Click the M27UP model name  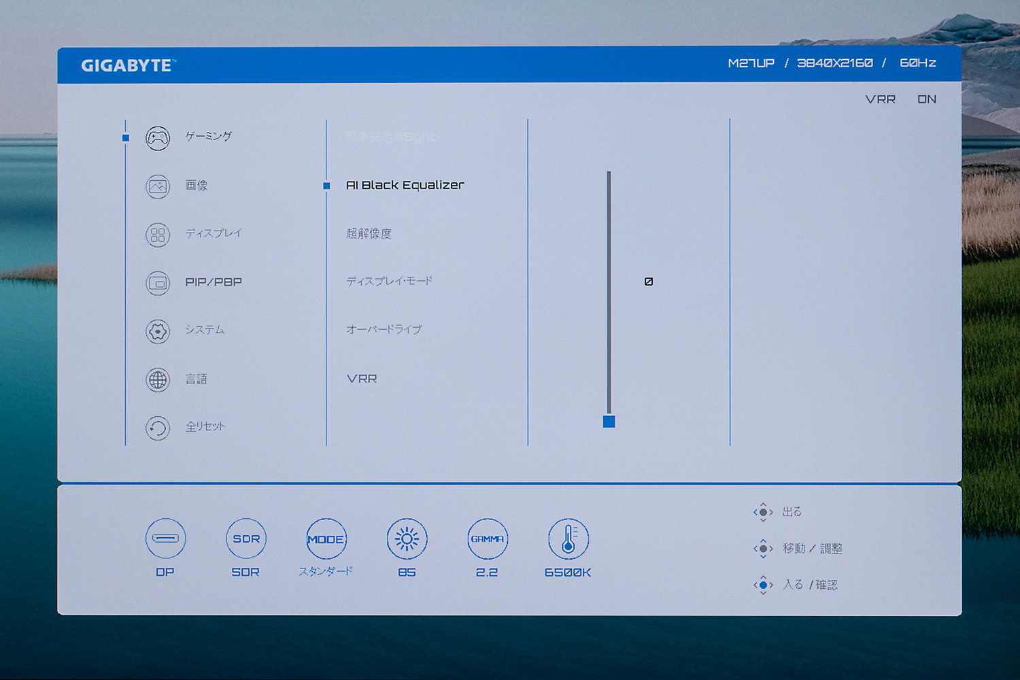coord(751,63)
